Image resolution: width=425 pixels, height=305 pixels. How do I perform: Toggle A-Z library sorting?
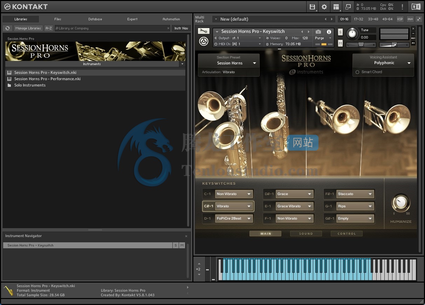(49, 28)
